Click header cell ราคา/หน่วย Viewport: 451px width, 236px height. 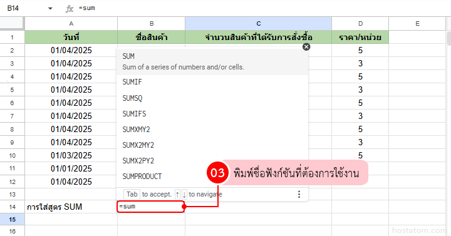coord(360,38)
